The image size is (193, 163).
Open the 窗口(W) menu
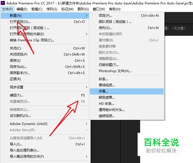99,9
